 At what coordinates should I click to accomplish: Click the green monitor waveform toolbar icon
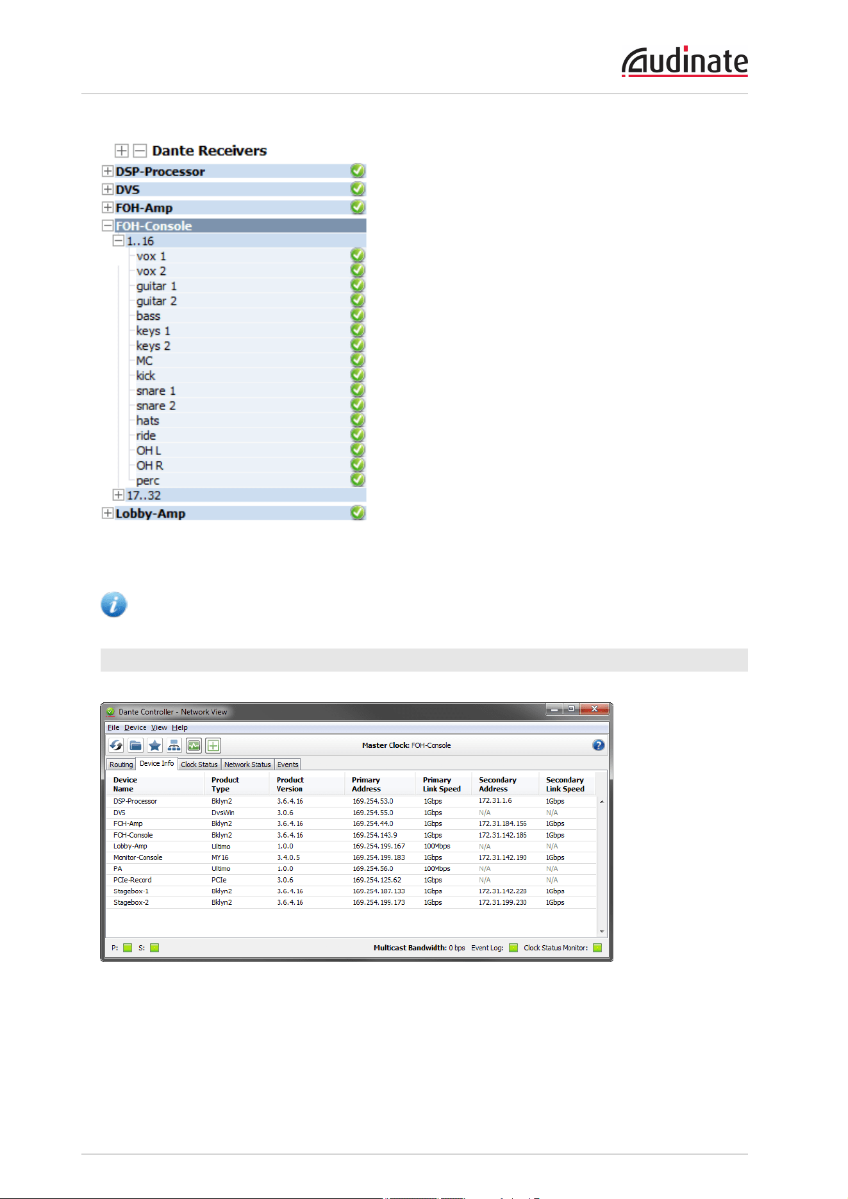[194, 745]
